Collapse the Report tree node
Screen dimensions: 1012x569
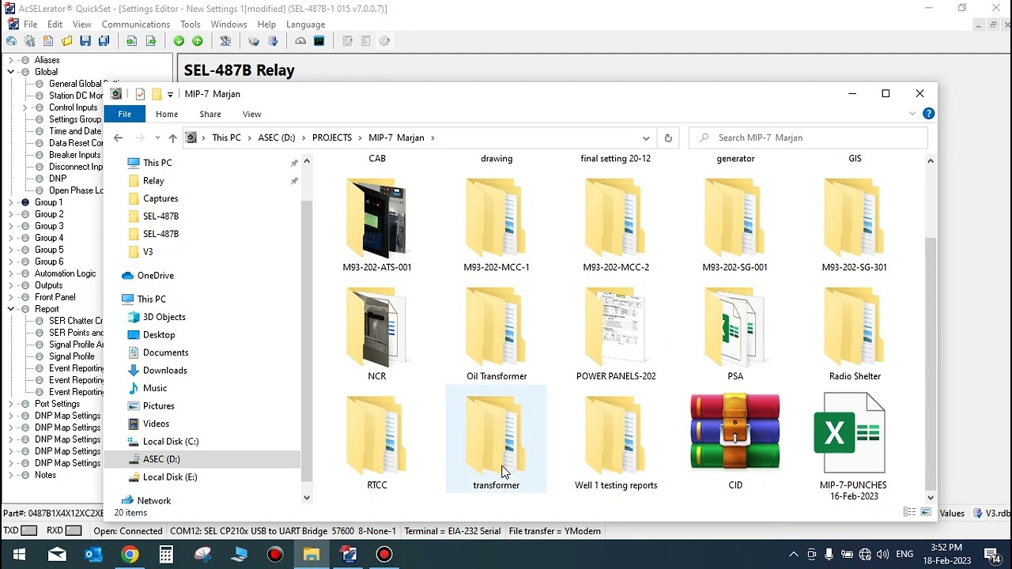pyautogui.click(x=11, y=309)
